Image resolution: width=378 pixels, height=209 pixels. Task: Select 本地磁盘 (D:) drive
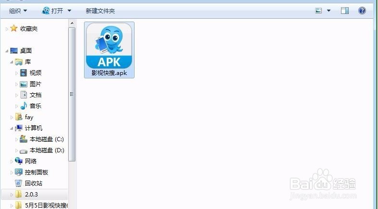[x=42, y=150]
